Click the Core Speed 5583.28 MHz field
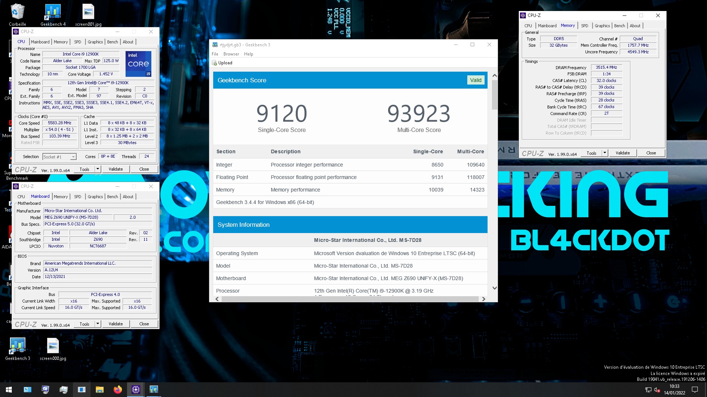 point(60,123)
